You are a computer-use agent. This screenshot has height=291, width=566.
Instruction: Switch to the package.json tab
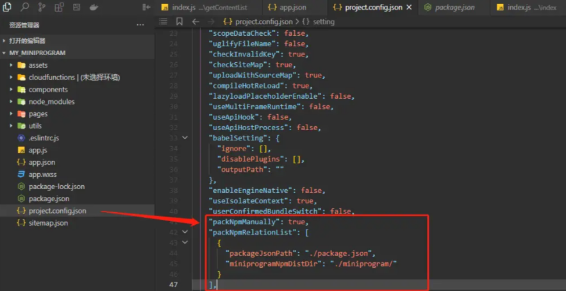[454, 8]
